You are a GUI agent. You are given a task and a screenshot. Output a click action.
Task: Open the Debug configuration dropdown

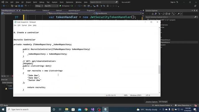pyautogui.click(x=39, y=6)
